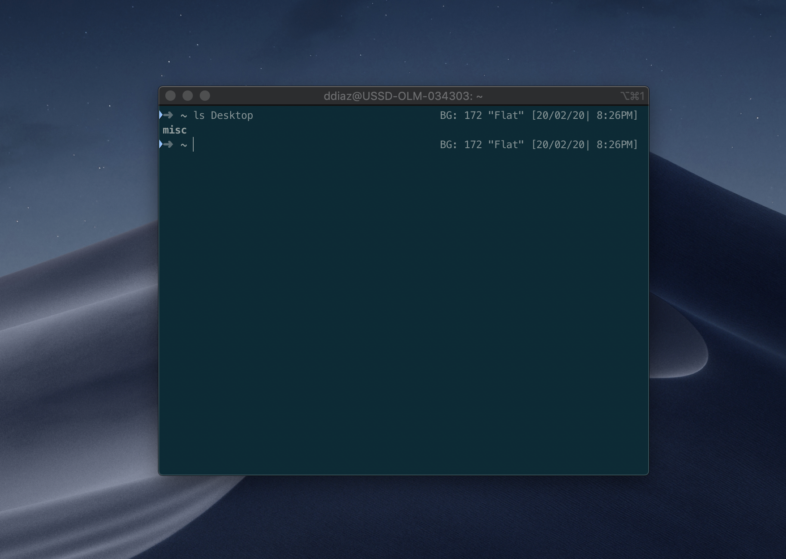
Task: Click the yellow minimize button on the terminal window
Action: (188, 96)
